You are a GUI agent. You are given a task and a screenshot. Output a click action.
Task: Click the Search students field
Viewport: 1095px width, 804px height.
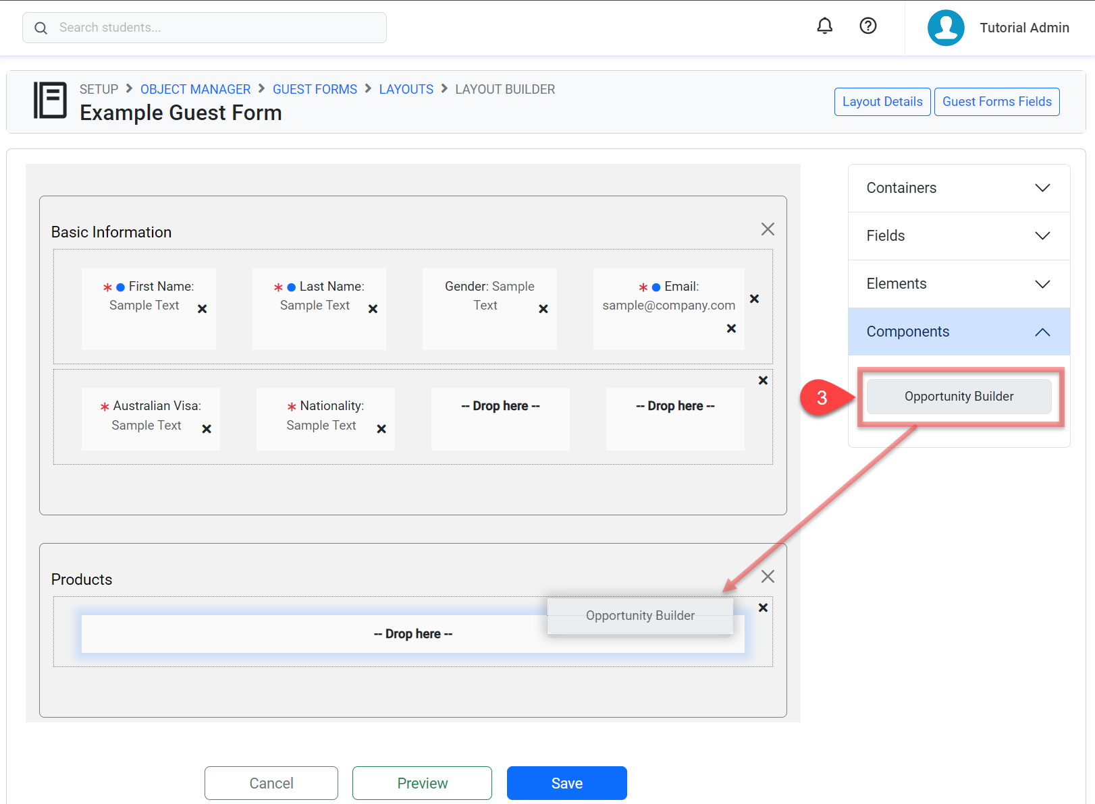click(x=216, y=28)
